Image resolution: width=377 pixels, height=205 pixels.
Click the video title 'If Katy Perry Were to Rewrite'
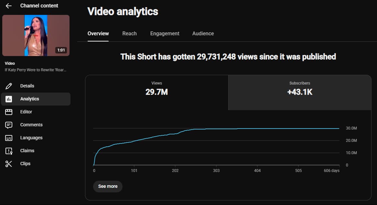35,70
